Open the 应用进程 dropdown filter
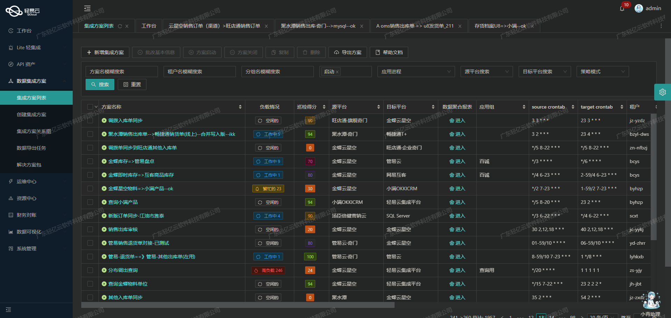 pos(416,72)
